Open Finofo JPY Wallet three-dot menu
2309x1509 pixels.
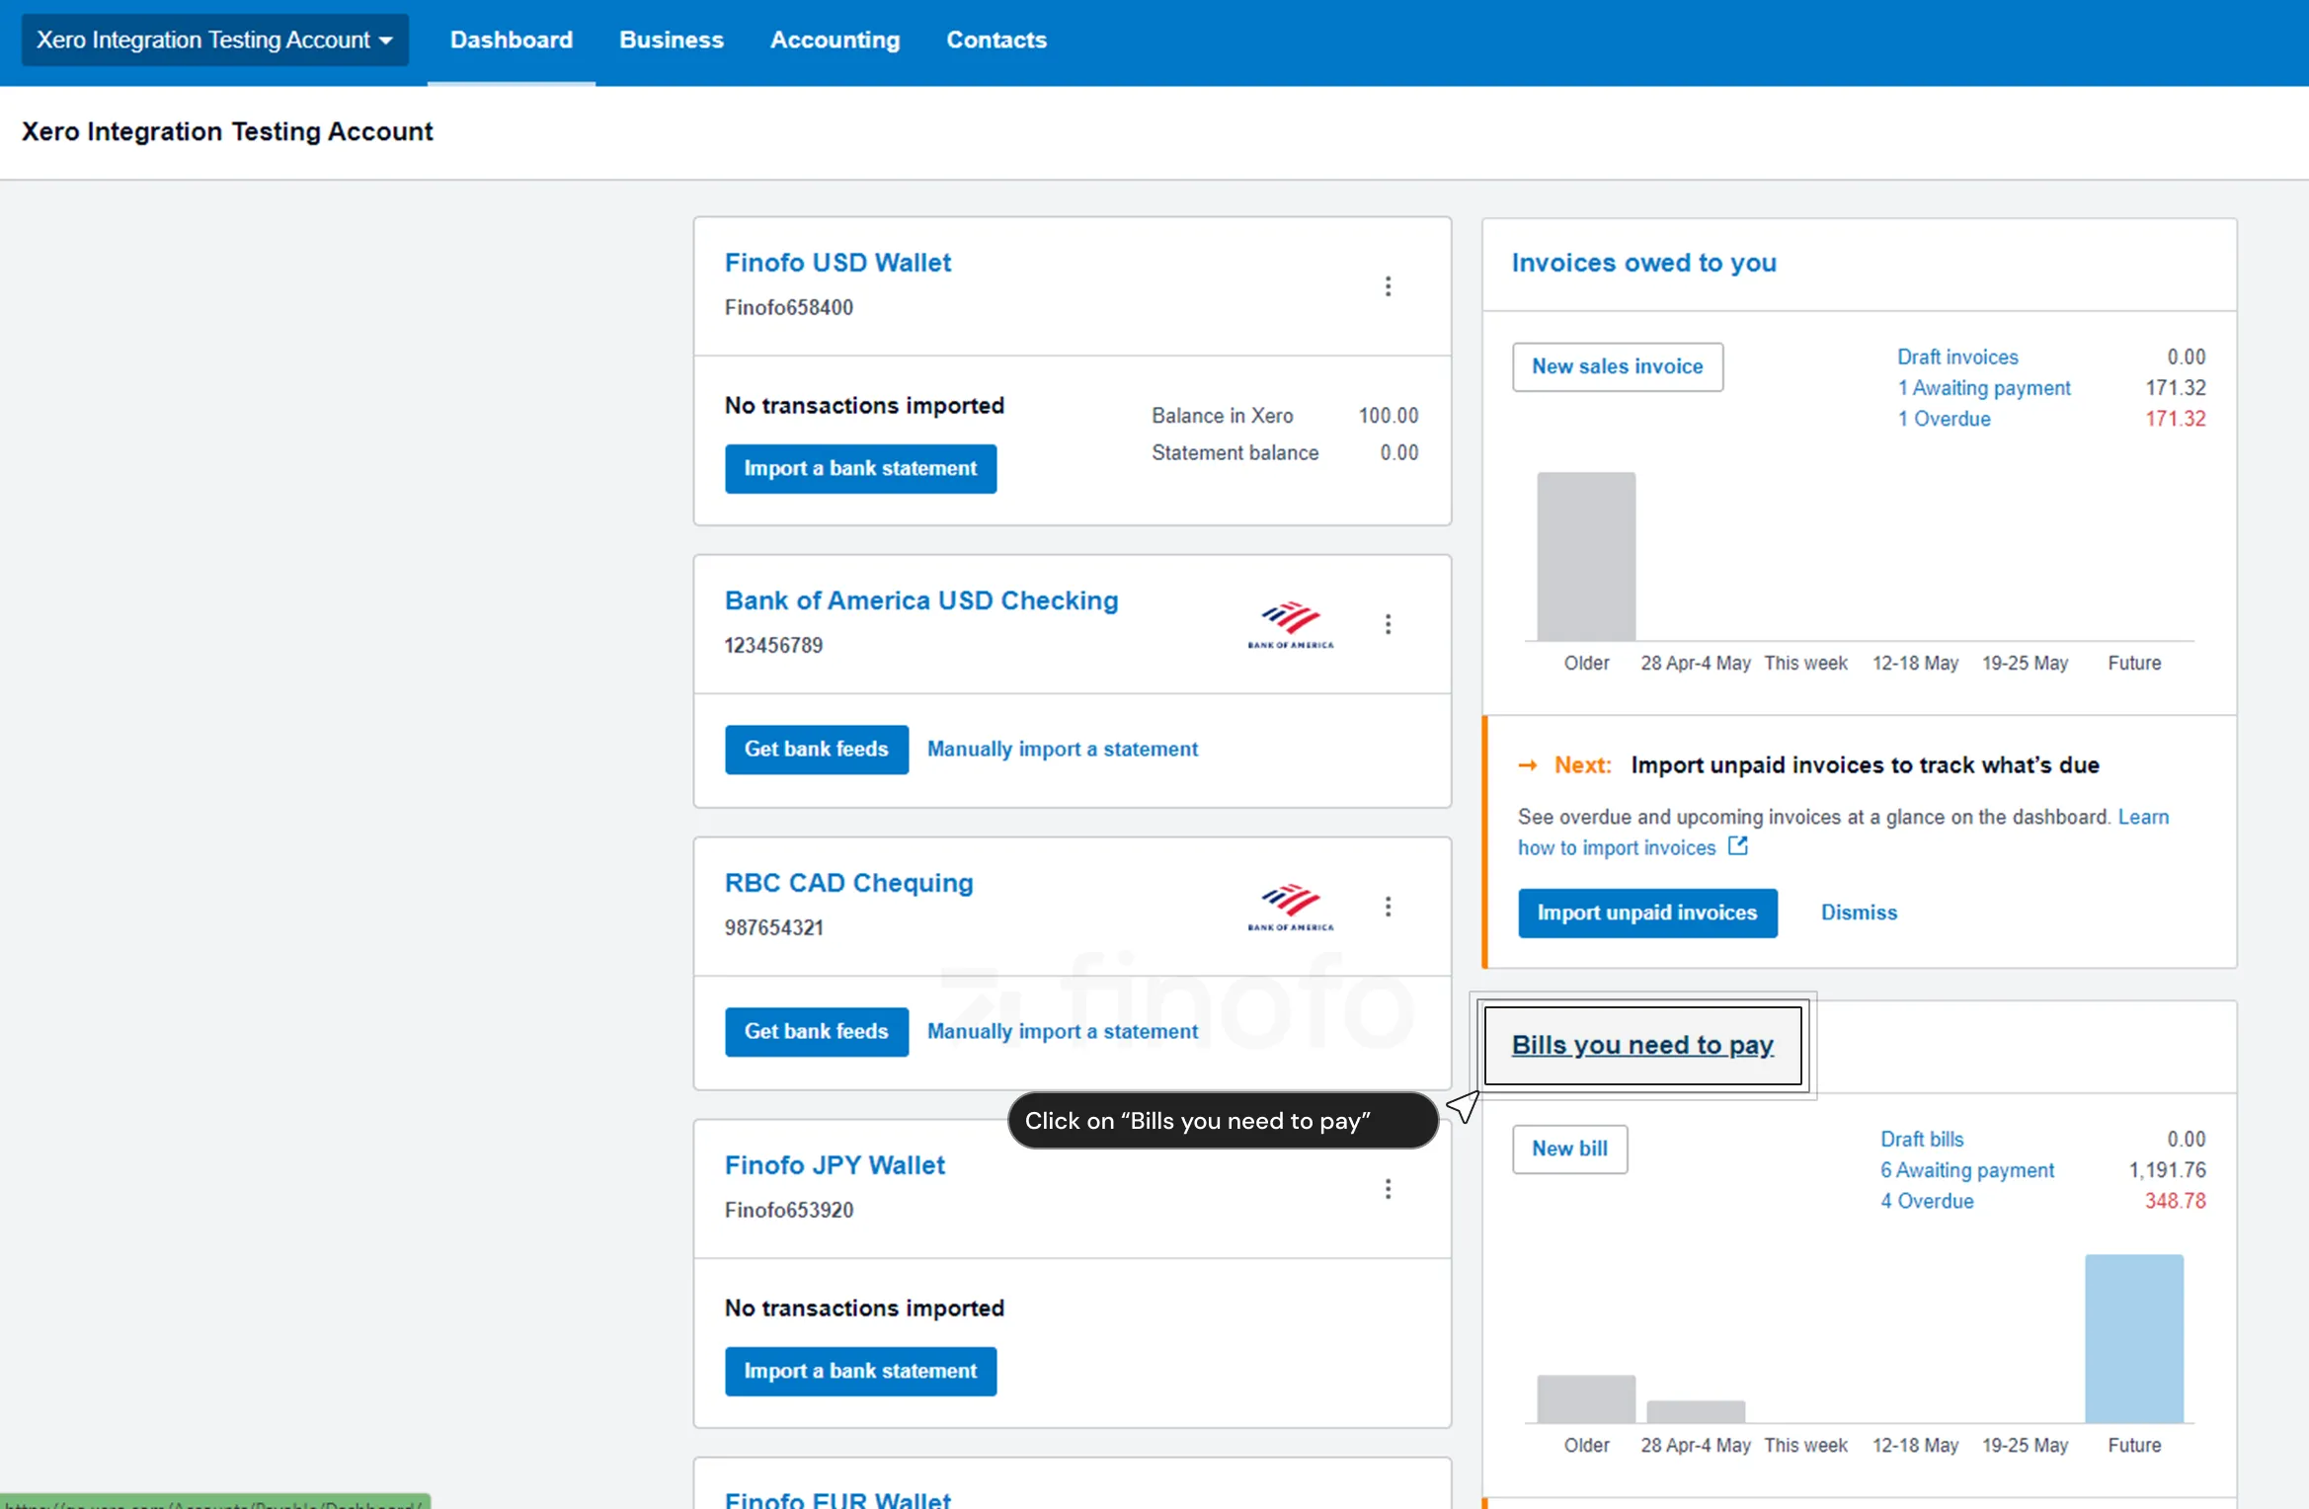(1388, 1189)
